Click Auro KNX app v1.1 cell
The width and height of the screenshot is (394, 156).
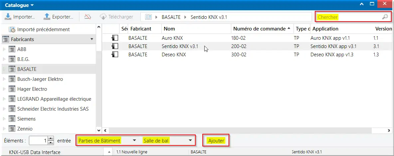330,38
